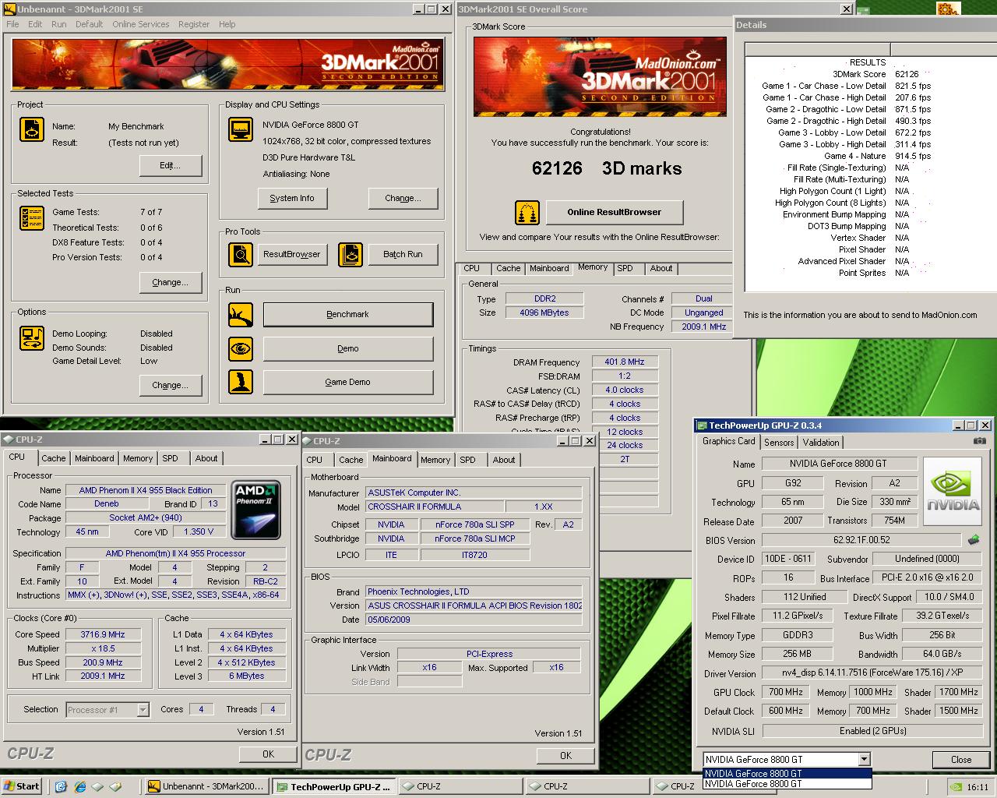Screen dimensions: 997x798
Task: Click the GPU Clock 700 MHz field
Action: tap(785, 692)
